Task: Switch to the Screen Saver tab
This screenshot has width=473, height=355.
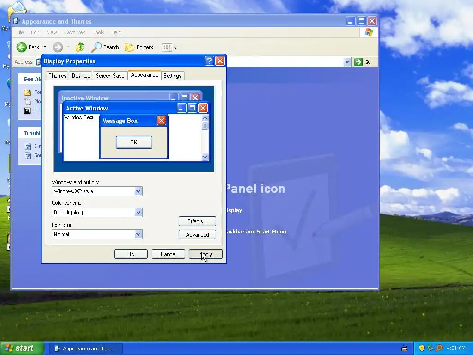Action: (110, 76)
